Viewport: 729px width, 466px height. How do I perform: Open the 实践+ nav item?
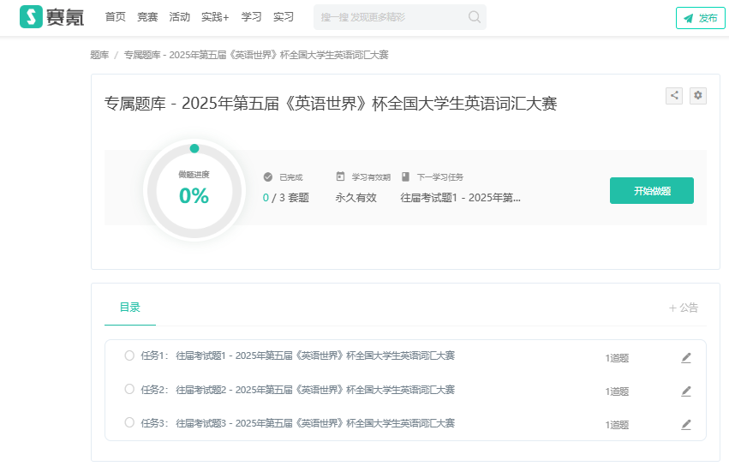(215, 17)
